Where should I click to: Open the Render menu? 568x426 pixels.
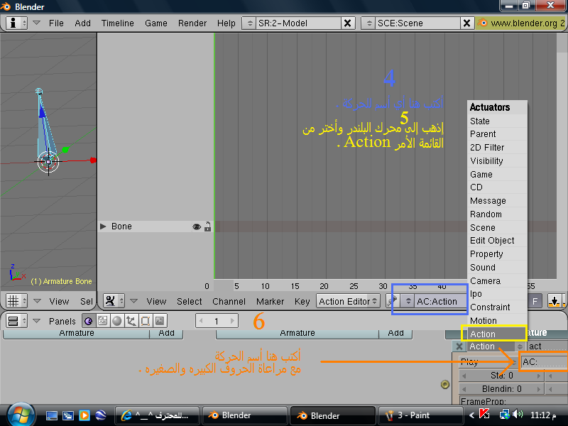point(192,23)
